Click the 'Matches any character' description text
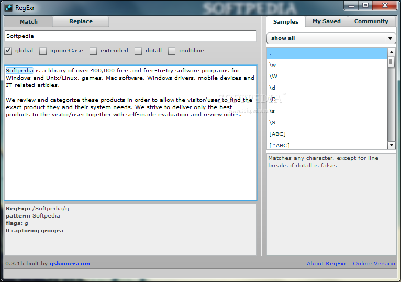Screen dimensions: 401x282 [x=323, y=161]
